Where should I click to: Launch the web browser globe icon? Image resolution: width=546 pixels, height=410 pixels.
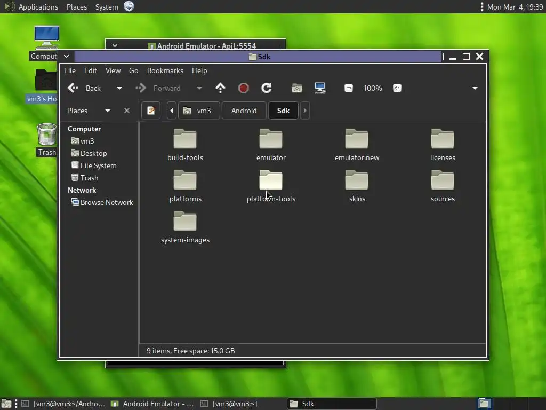[x=129, y=6]
